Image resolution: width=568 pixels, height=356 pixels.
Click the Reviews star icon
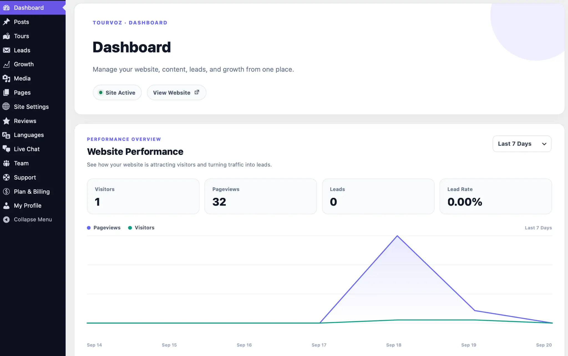6,121
